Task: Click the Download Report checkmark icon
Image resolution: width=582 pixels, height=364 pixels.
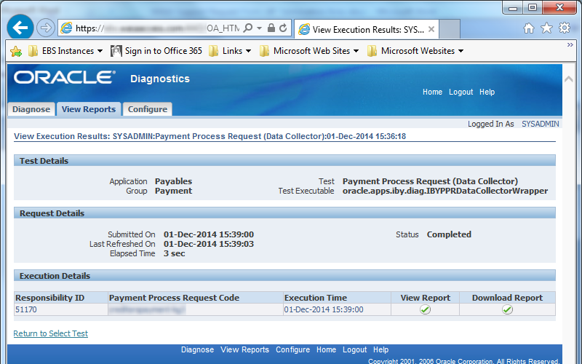Action: tap(507, 309)
